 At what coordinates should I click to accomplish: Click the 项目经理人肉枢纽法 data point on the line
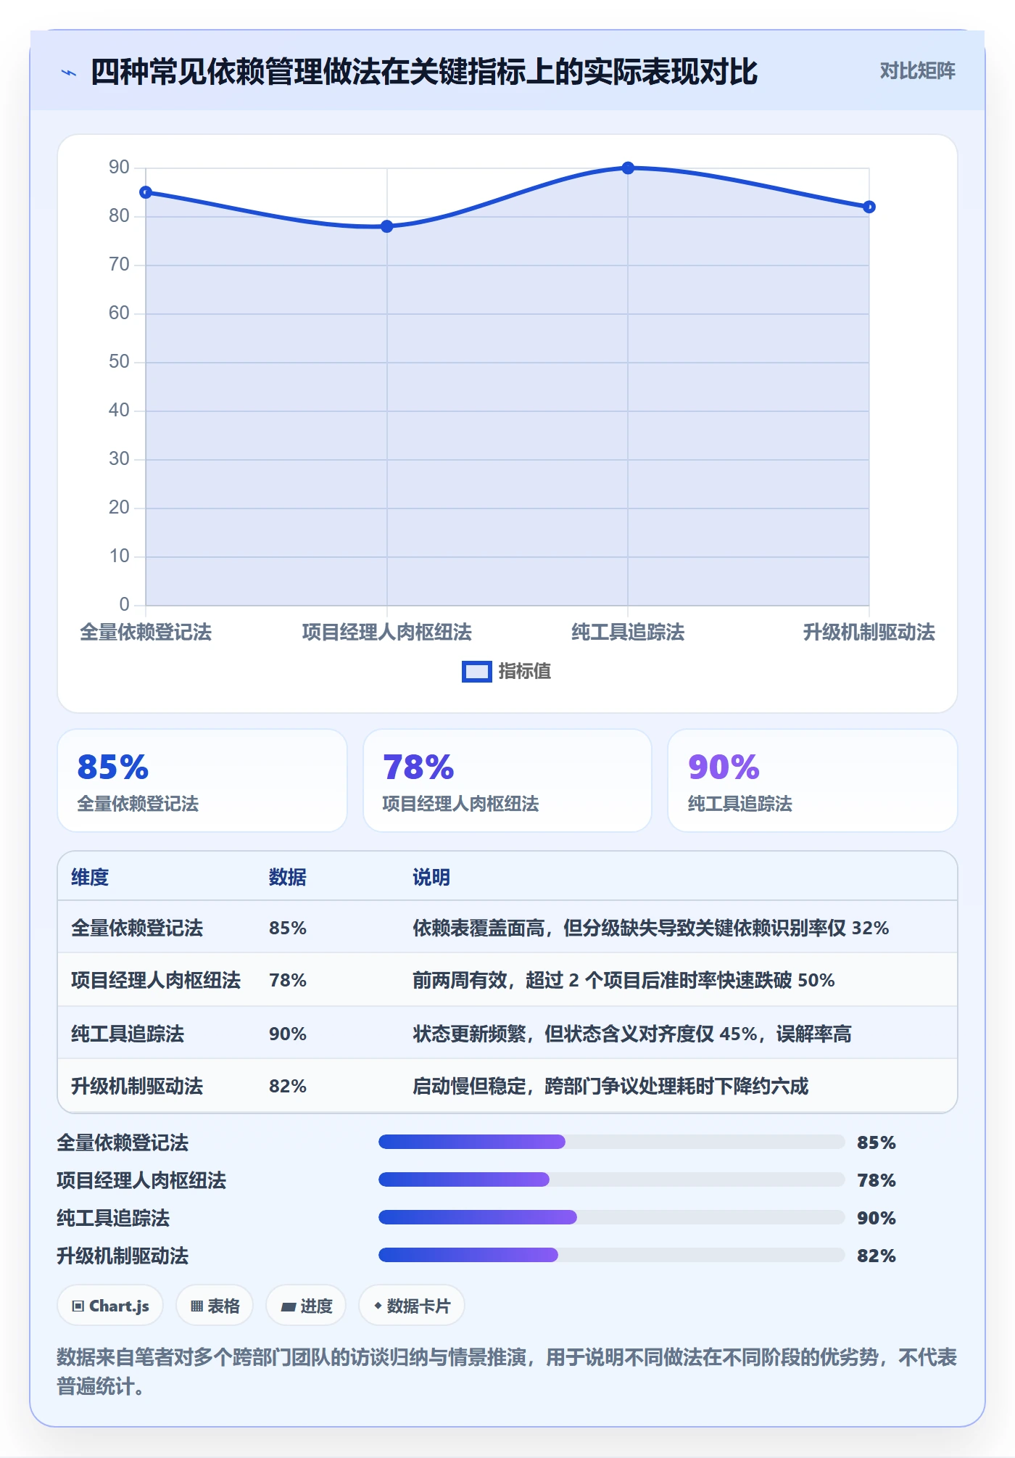click(387, 226)
